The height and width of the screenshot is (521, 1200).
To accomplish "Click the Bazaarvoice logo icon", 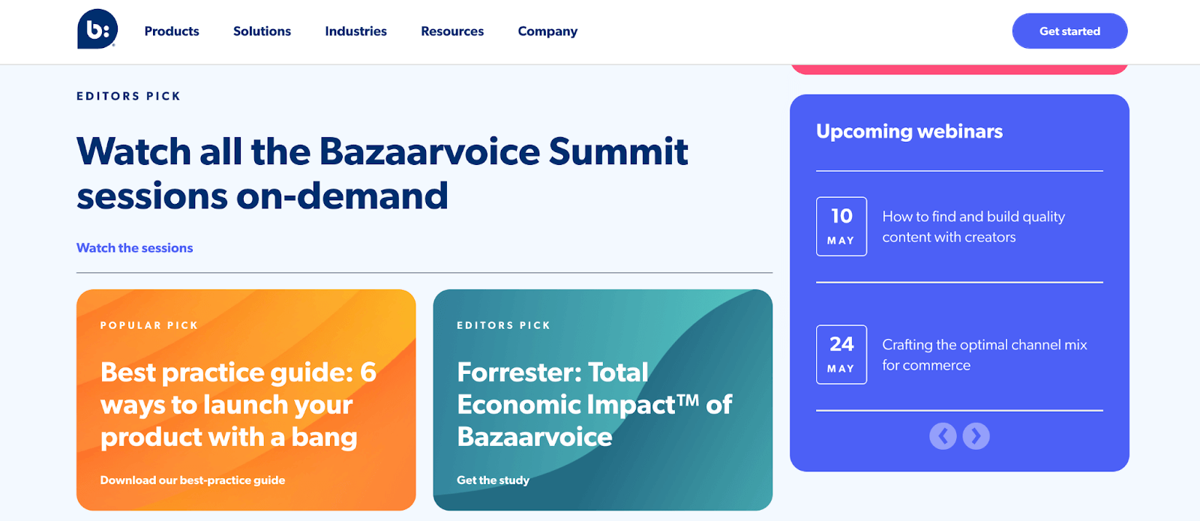I will pyautogui.click(x=97, y=30).
